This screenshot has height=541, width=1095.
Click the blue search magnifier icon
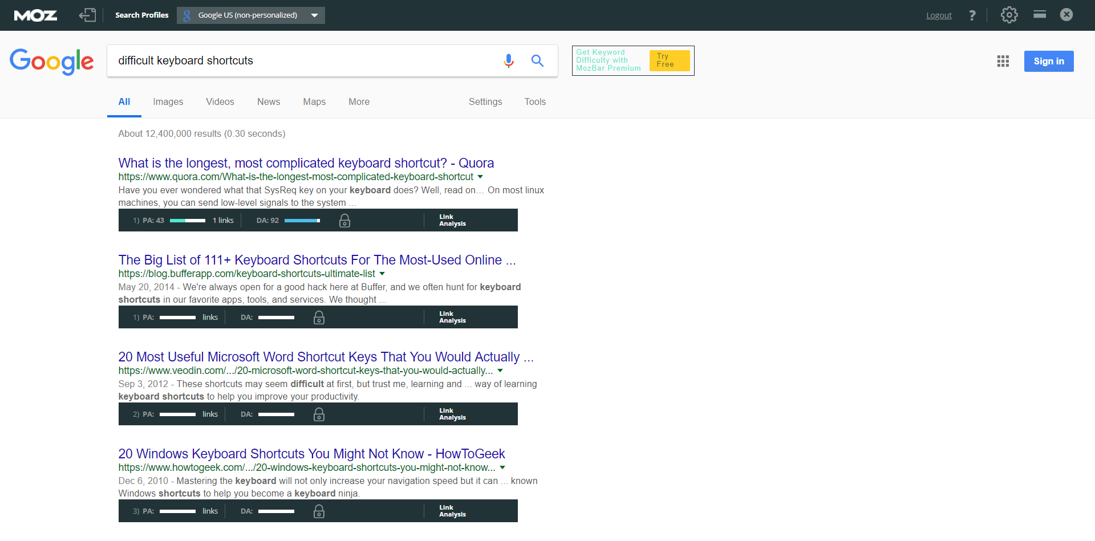[x=537, y=60]
